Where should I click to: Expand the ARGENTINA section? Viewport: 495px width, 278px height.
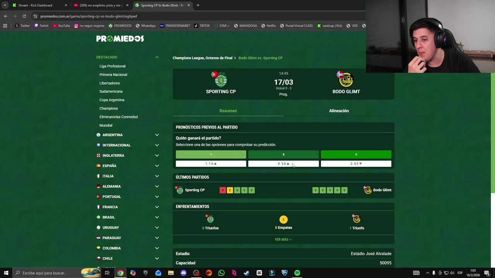[157, 135]
